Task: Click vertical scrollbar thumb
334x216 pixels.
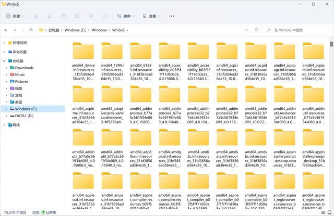Action: (x=331, y=44)
